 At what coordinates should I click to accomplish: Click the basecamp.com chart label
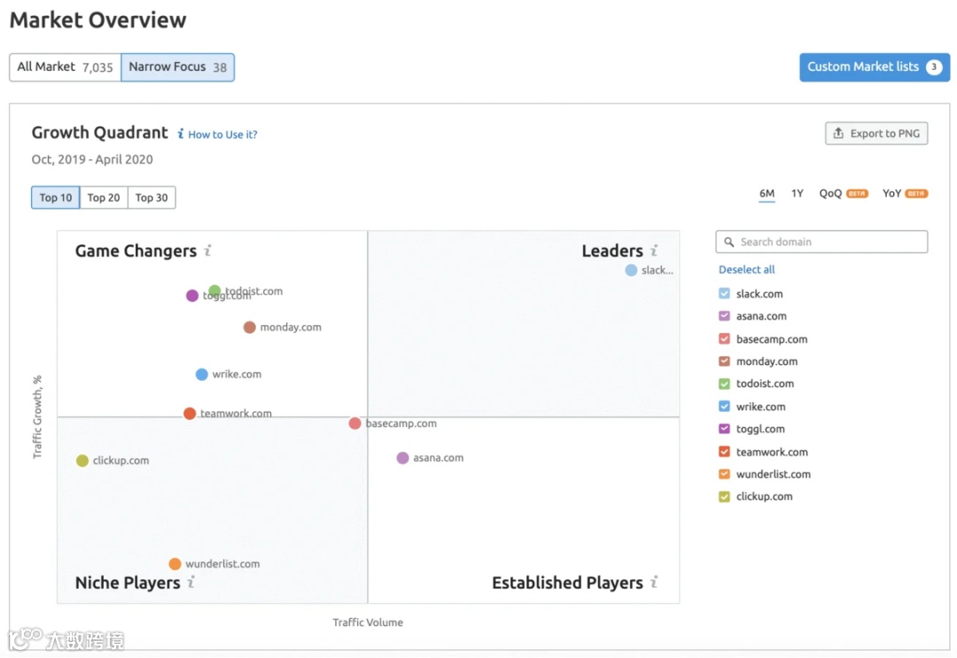pos(401,423)
